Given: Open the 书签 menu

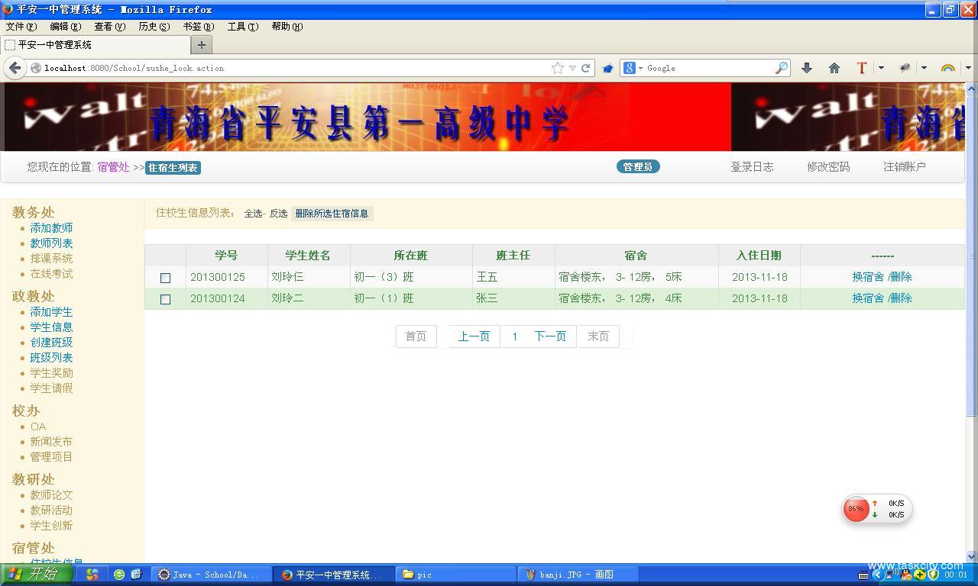Looking at the screenshot, I should 197,26.
